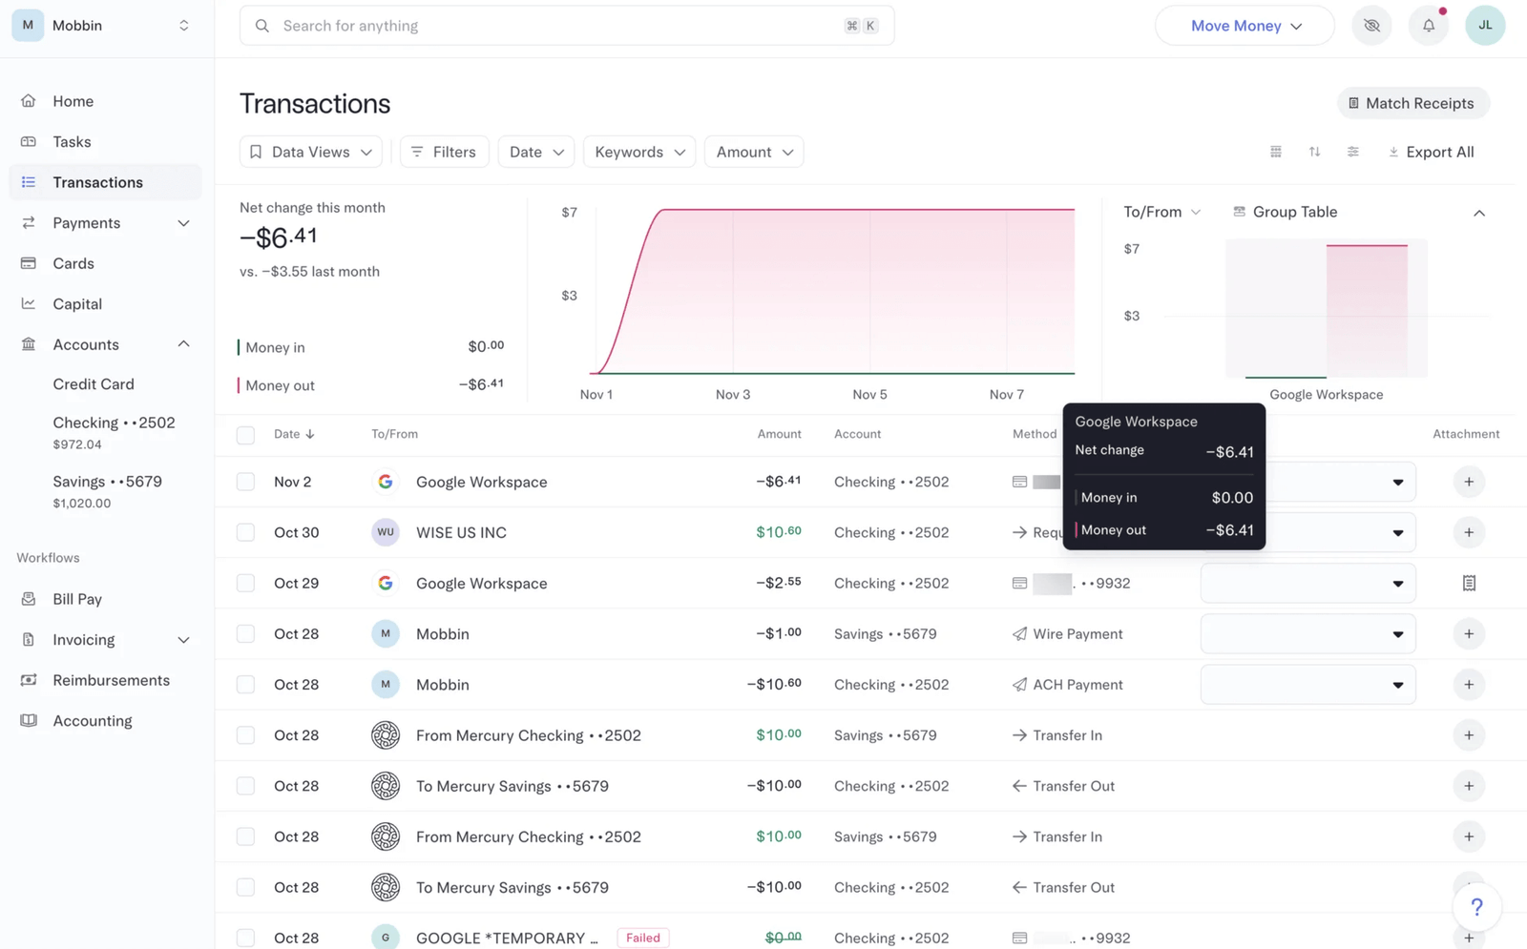This screenshot has height=949, width=1527.
Task: Open the column settings sliders icon
Action: [1352, 152]
